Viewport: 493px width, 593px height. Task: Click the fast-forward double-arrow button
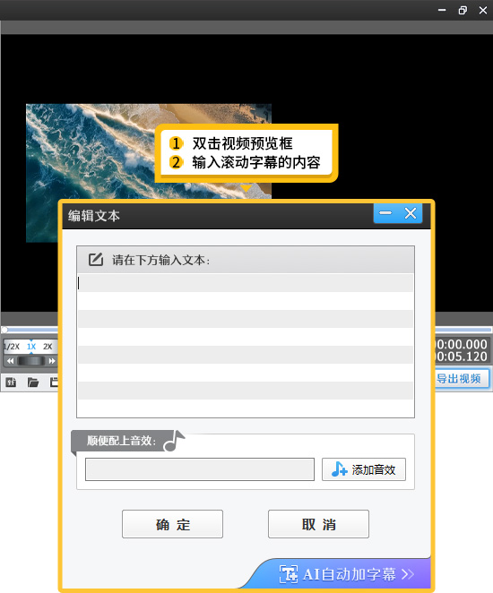click(x=52, y=361)
